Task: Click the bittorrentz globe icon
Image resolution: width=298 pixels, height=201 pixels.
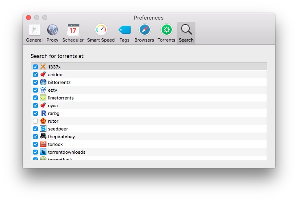Action: click(x=43, y=82)
